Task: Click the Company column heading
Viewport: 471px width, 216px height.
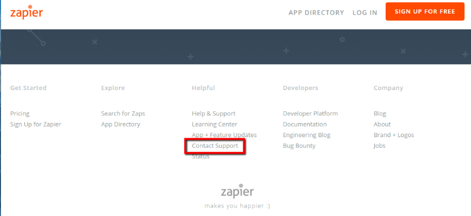Action: click(x=389, y=88)
